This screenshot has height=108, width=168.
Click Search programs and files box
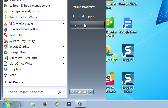[x=34, y=92]
